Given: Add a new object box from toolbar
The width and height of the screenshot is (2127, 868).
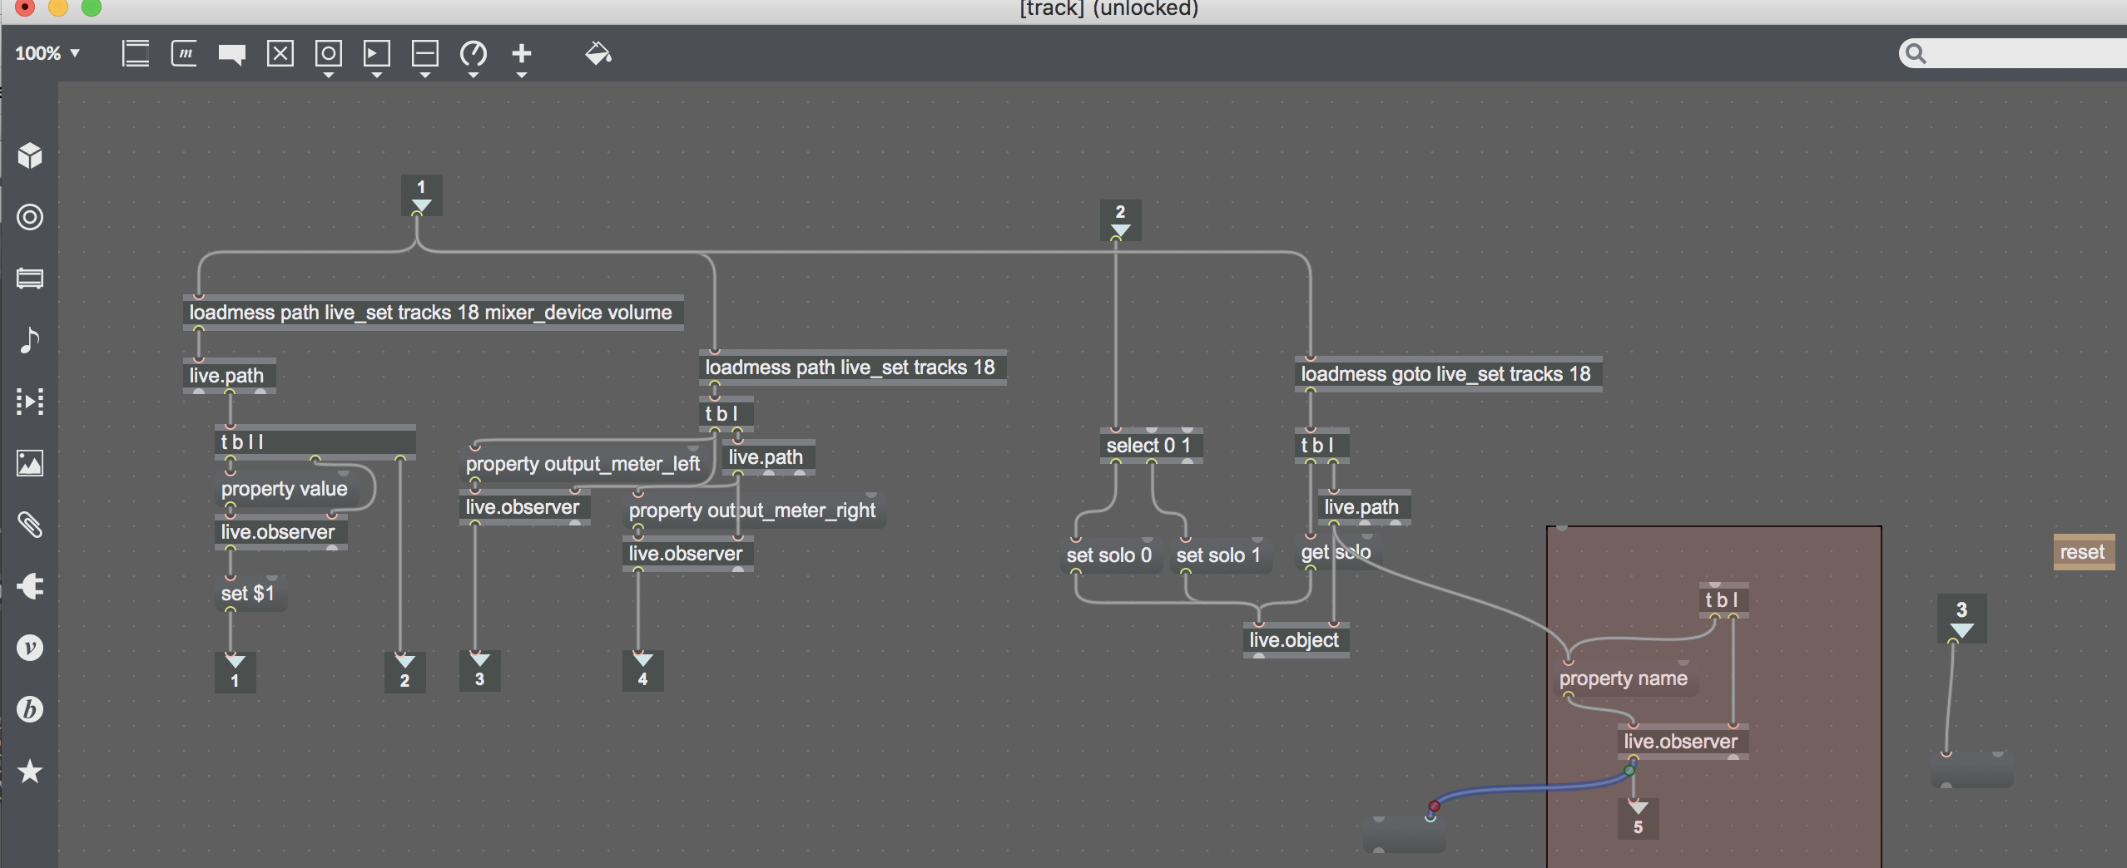Looking at the screenshot, I should click(x=136, y=54).
